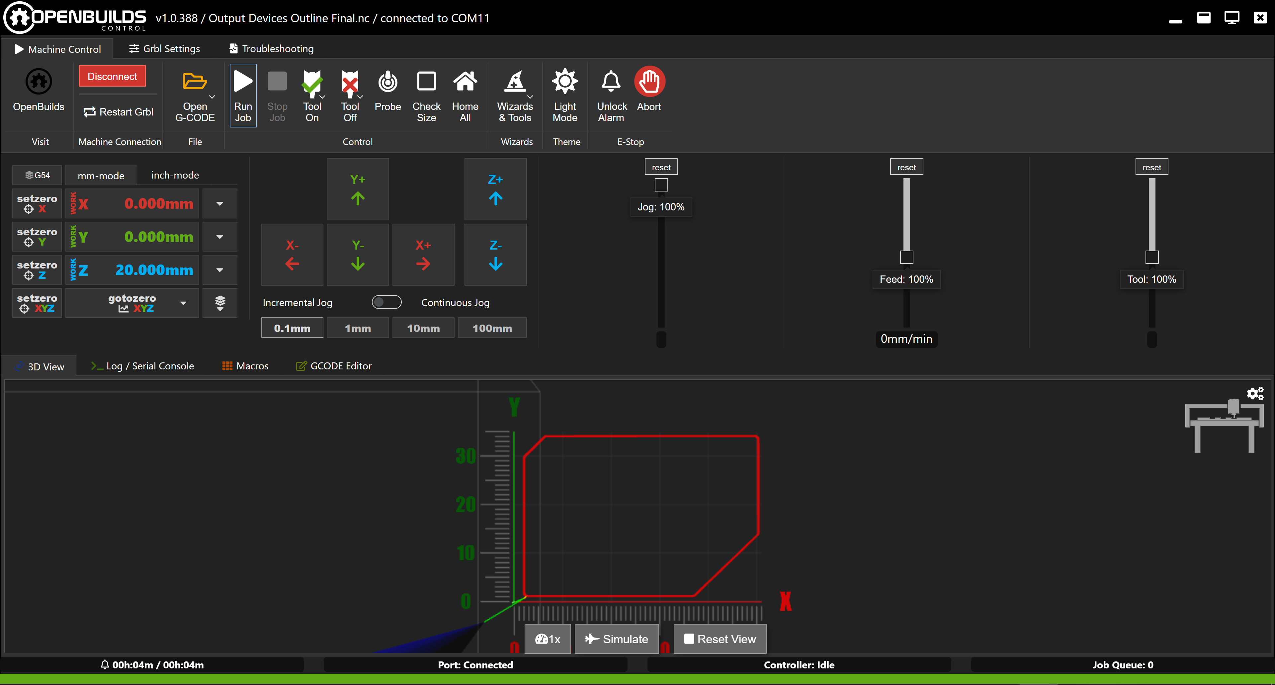The image size is (1275, 685).
Task: Click the G54 work offset button
Action: (37, 175)
